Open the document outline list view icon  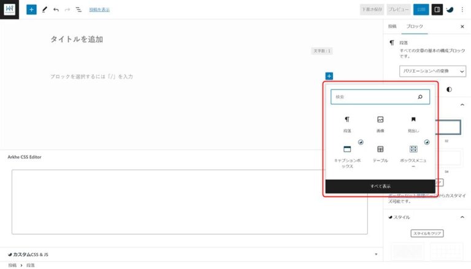pos(78,10)
